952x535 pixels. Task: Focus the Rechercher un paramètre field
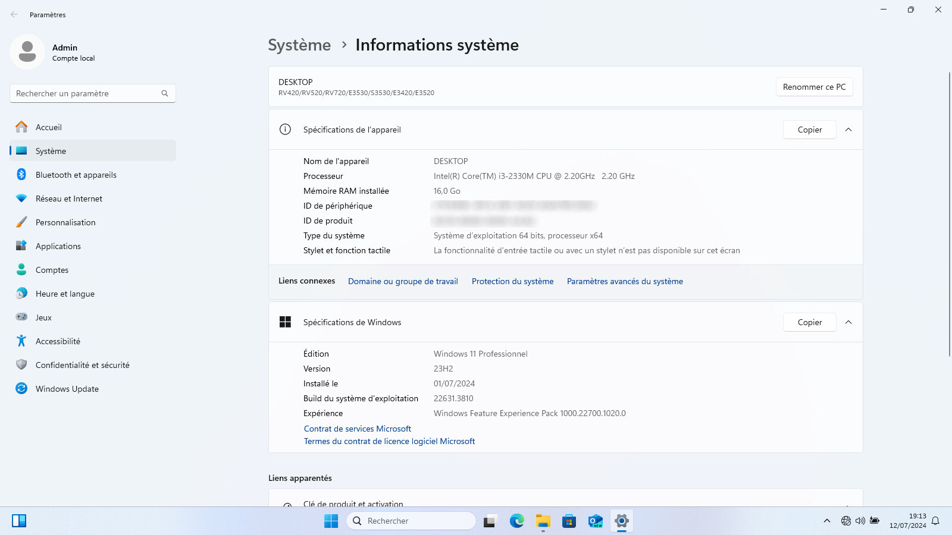coord(93,93)
